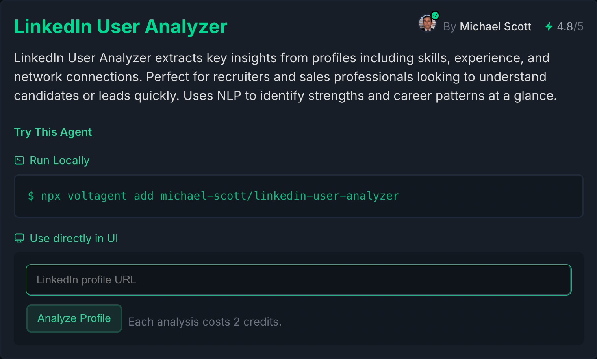Click the michael-scott/linkedin-user-analyzer package path
The image size is (597, 359).
pyautogui.click(x=280, y=196)
